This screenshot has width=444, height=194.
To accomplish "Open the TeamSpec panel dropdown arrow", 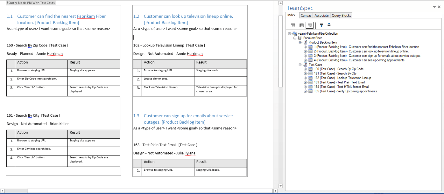I will [434, 7].
